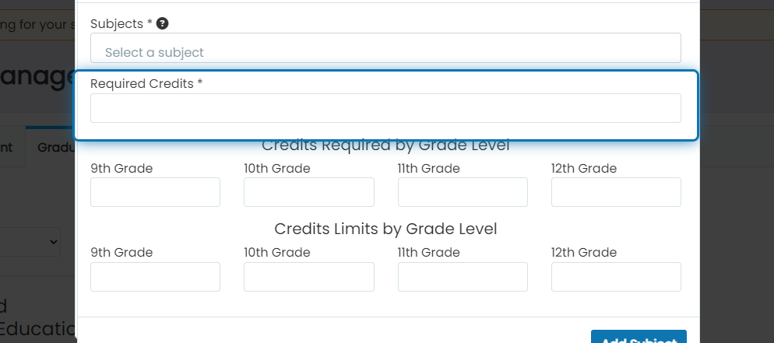The image size is (774, 343).
Task: Open the Select a subject dropdown
Action: tap(385, 48)
